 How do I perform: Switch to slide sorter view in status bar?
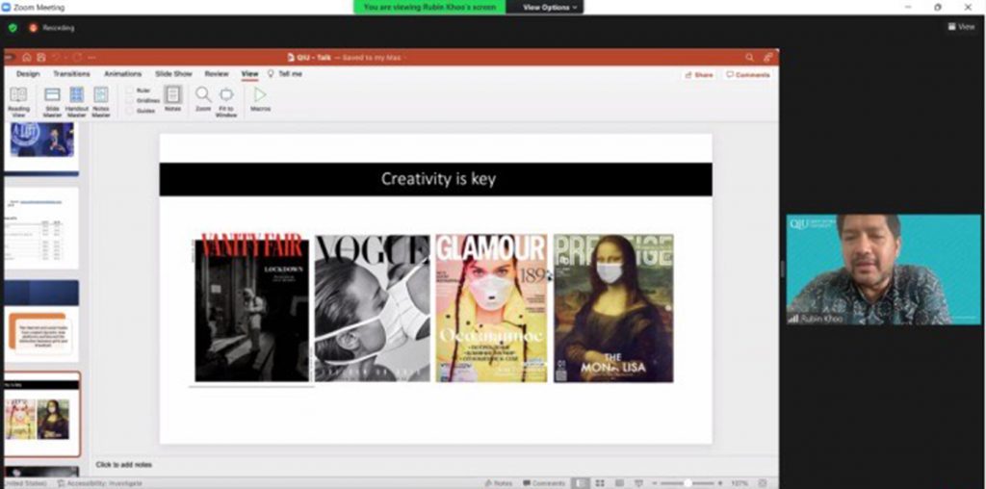pos(599,482)
